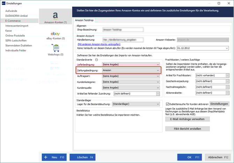Image resolution: width=234 pixels, height=163 pixels.
Task: Close the Einstellungen window
Action: pos(229,3)
